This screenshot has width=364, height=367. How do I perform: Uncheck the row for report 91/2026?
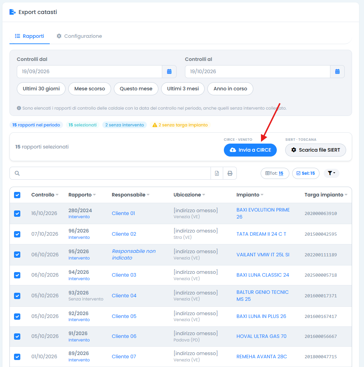(x=17, y=336)
